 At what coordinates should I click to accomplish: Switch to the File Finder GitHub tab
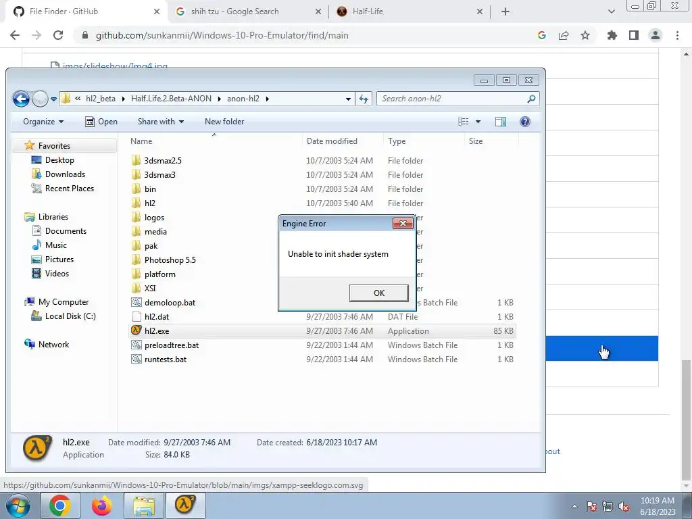point(64,11)
